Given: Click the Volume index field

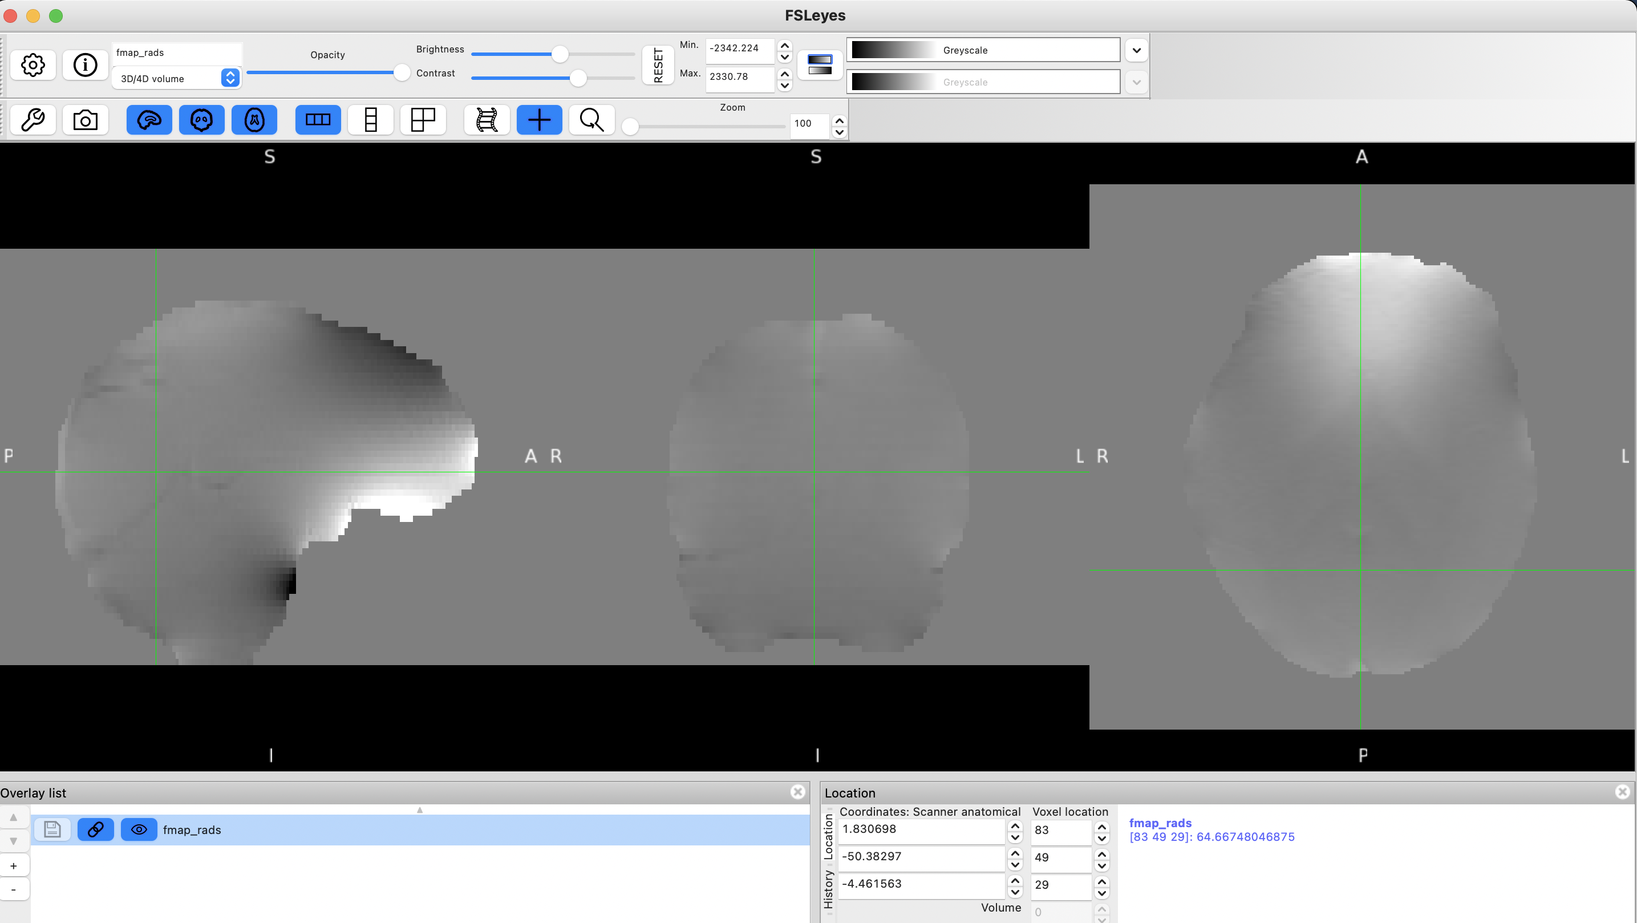Looking at the screenshot, I should click(x=1061, y=912).
